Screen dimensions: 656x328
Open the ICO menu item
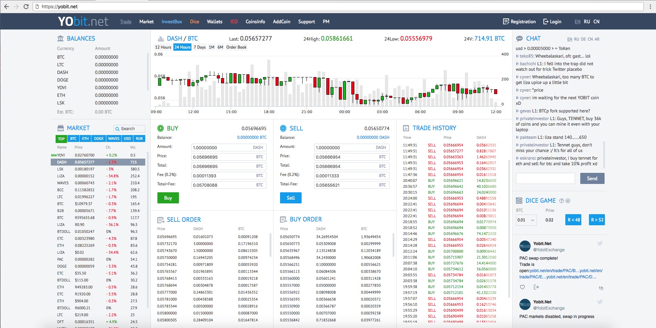(234, 22)
